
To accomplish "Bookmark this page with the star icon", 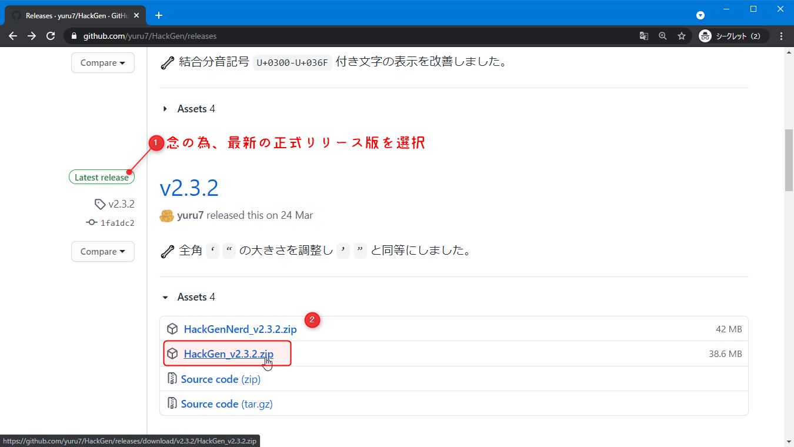I will point(681,35).
